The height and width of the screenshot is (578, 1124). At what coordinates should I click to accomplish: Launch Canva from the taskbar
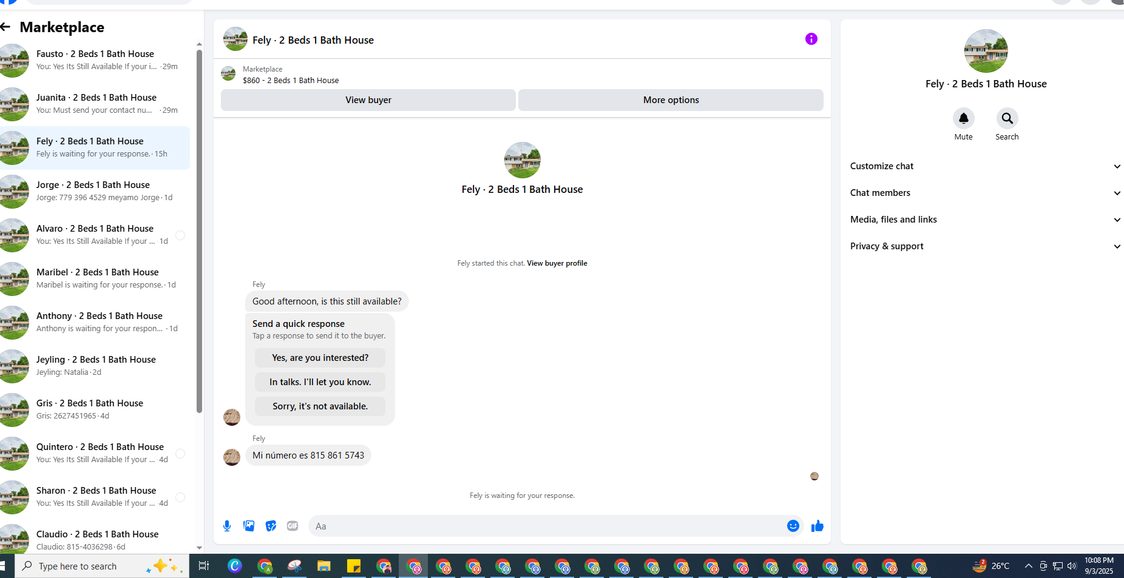[235, 566]
